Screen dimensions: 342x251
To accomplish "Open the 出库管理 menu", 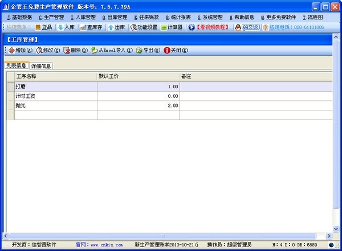I will click(115, 17).
